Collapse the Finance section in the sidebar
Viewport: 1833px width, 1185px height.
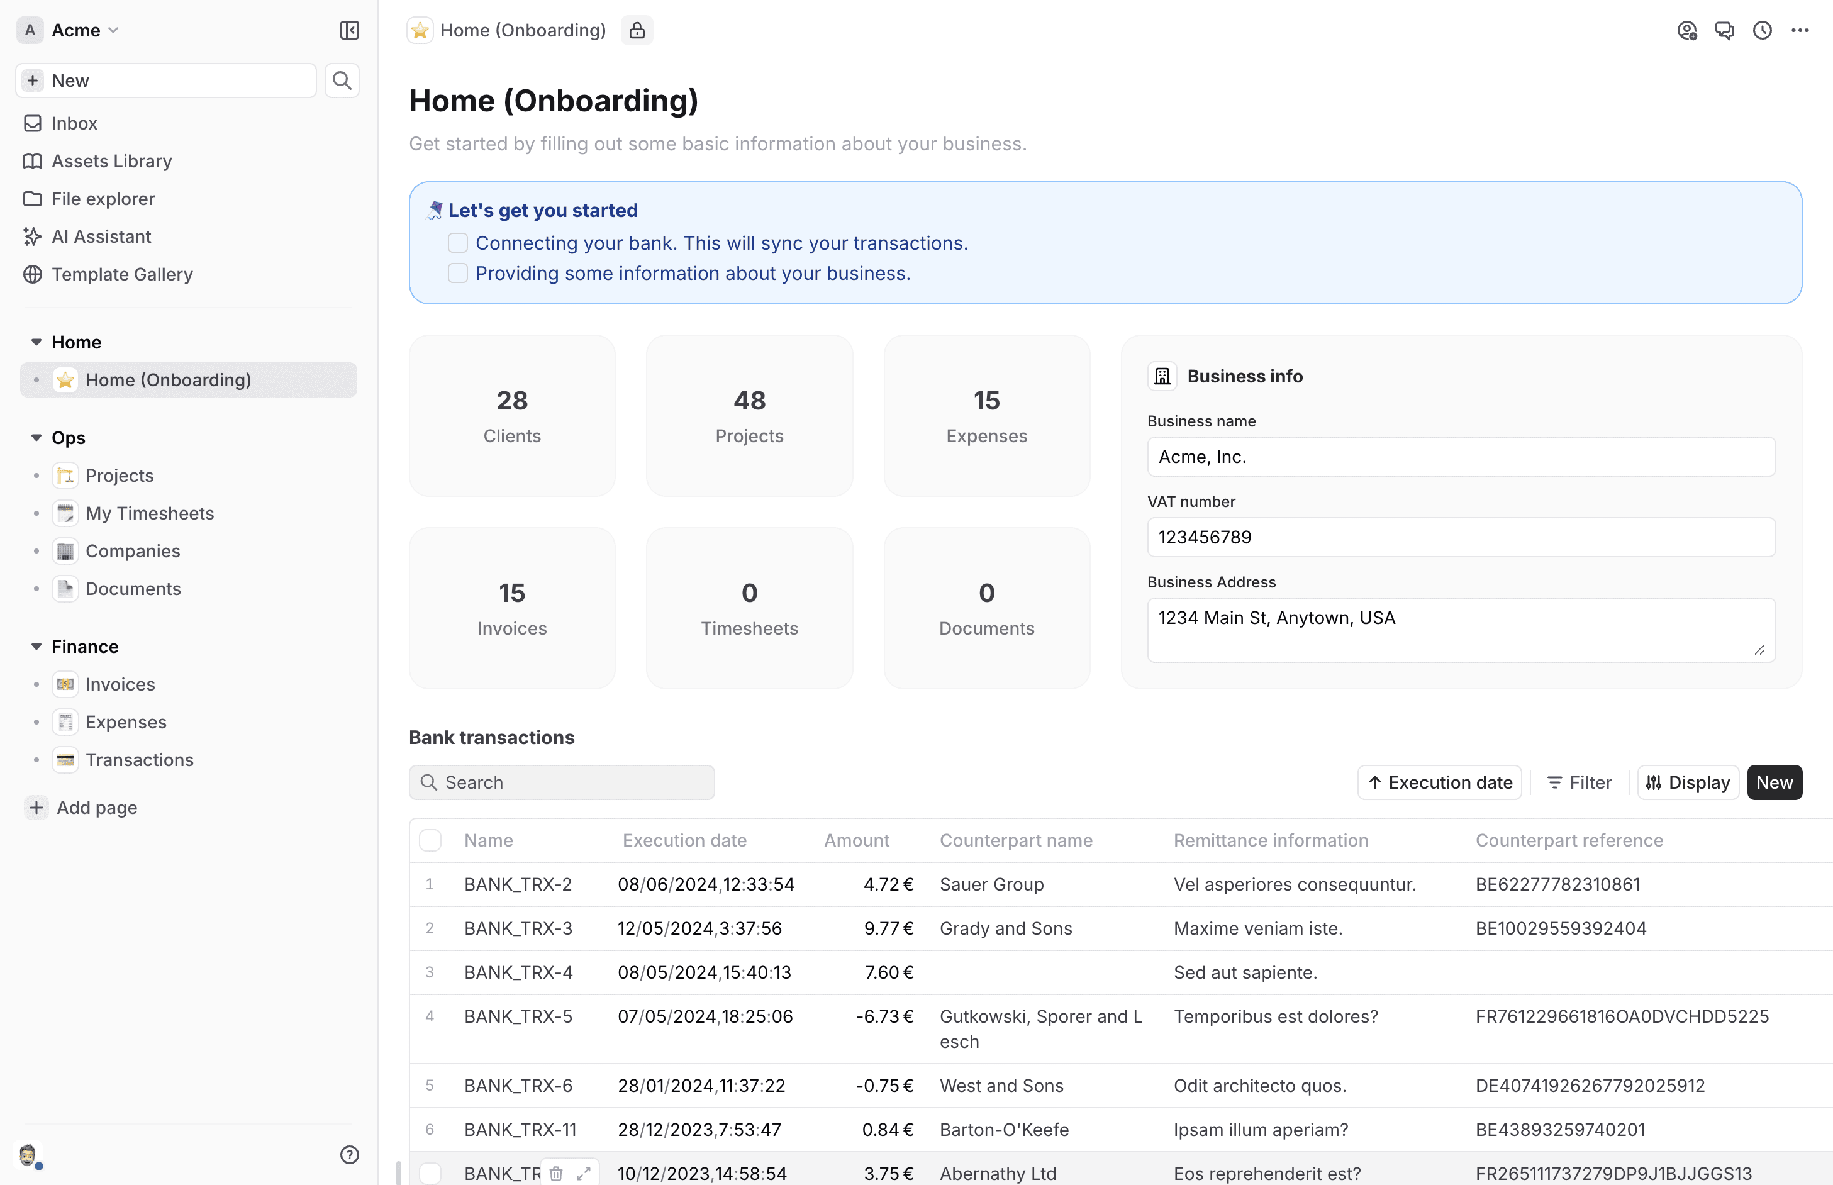coord(35,647)
